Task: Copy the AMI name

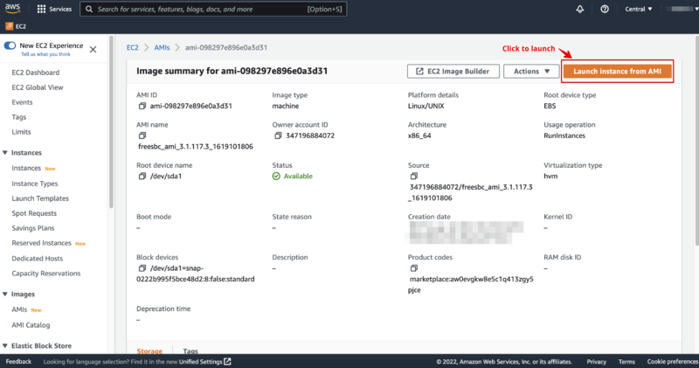Action: pos(142,135)
